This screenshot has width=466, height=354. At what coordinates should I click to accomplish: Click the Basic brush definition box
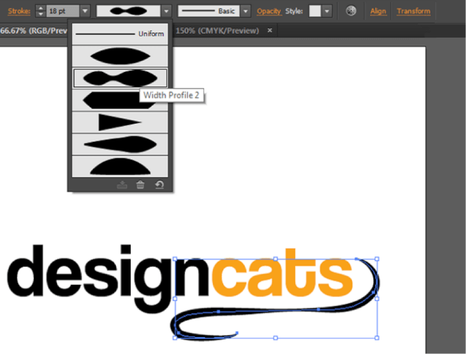[x=208, y=11]
